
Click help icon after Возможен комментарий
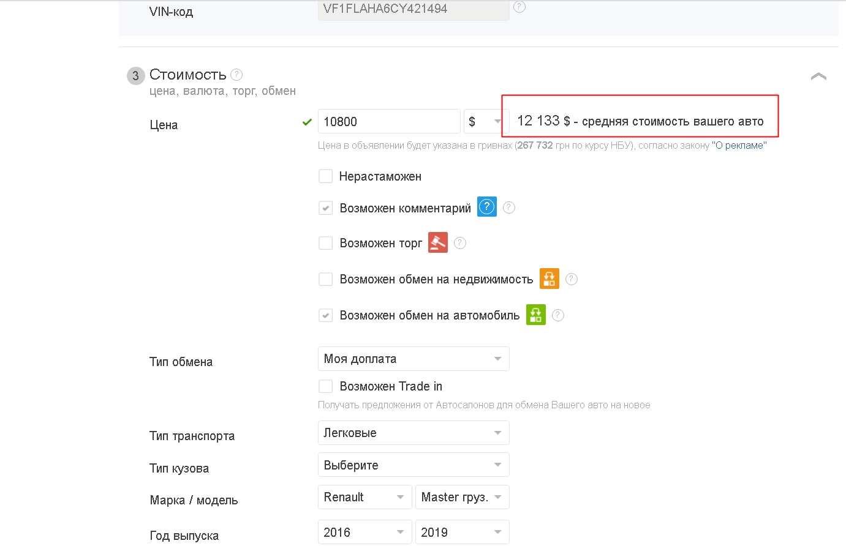click(509, 208)
